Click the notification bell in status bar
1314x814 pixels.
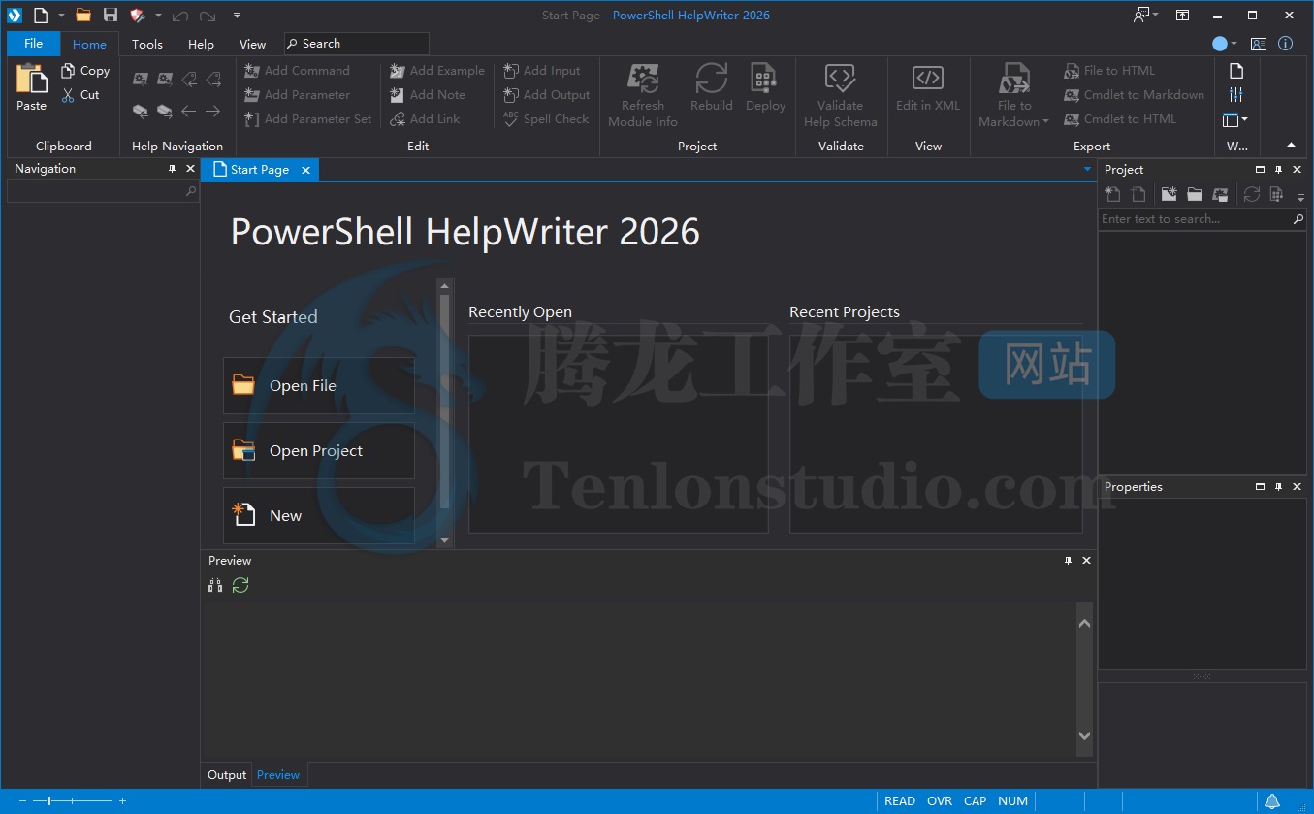[x=1271, y=801]
